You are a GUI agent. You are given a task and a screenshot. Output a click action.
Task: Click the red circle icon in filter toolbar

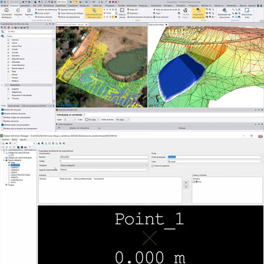(x=9, y=28)
